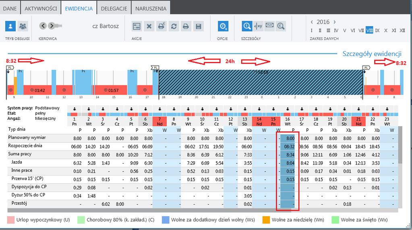Screen dimensions: 412x230
Task: Go to previous year arrow
Action: point(312,22)
